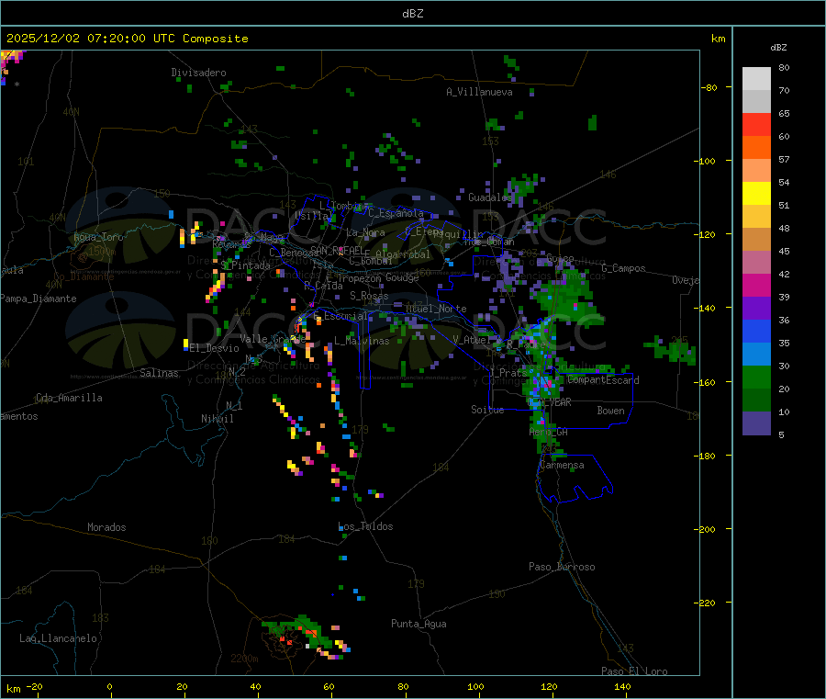Screen dimensions: 826x699
Task: Click the Guadales map label
Action: pyautogui.click(x=490, y=197)
